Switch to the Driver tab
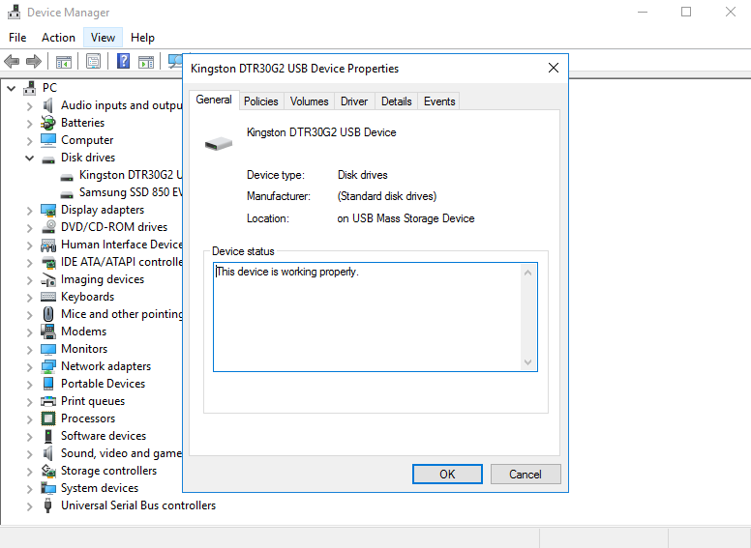 [354, 101]
